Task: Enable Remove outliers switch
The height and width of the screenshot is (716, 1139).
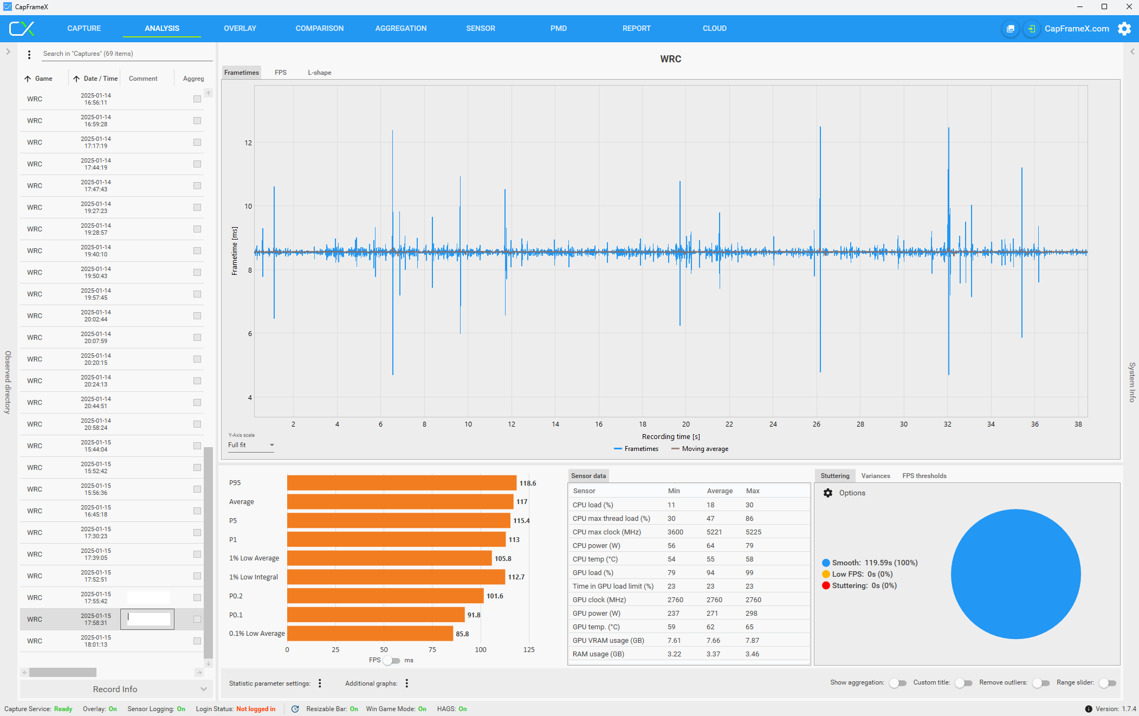Action: 1040,683
